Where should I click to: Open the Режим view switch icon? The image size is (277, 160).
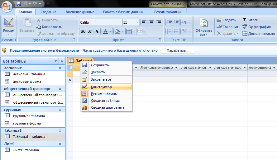[x=9, y=23]
